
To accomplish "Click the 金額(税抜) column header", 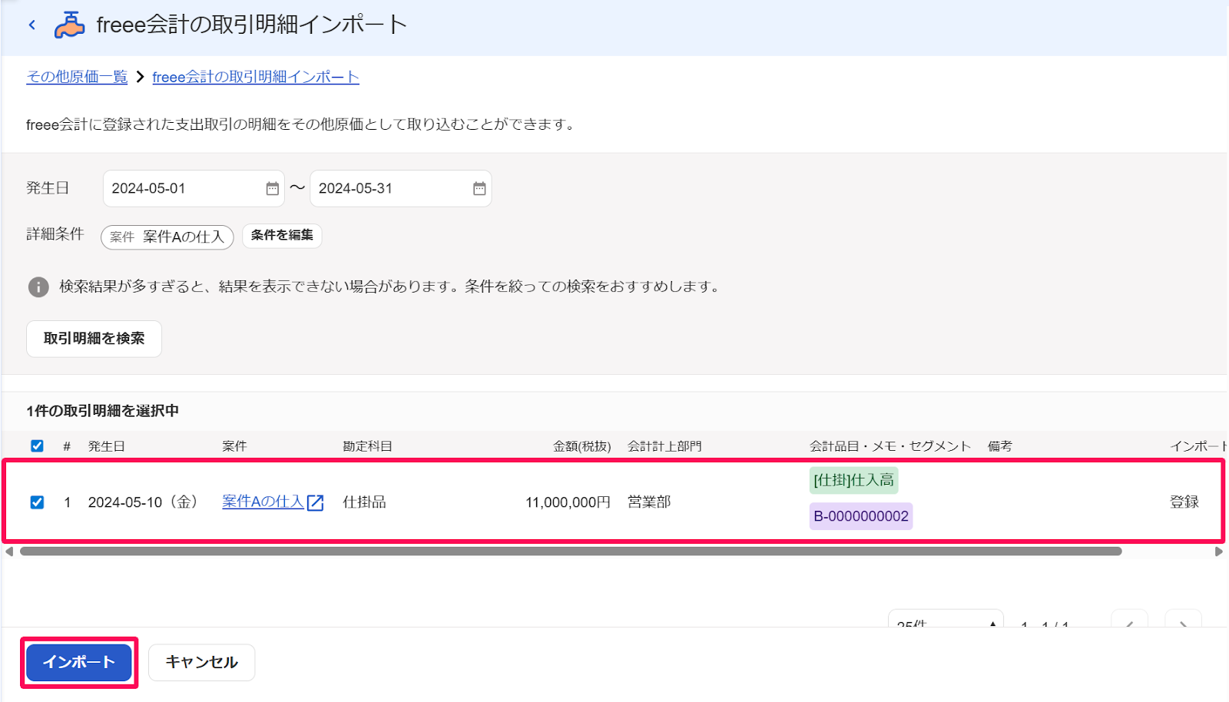I will [x=581, y=446].
